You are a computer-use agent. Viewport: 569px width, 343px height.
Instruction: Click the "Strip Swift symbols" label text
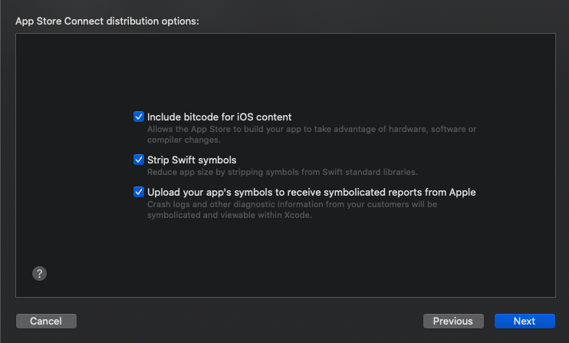pos(192,160)
